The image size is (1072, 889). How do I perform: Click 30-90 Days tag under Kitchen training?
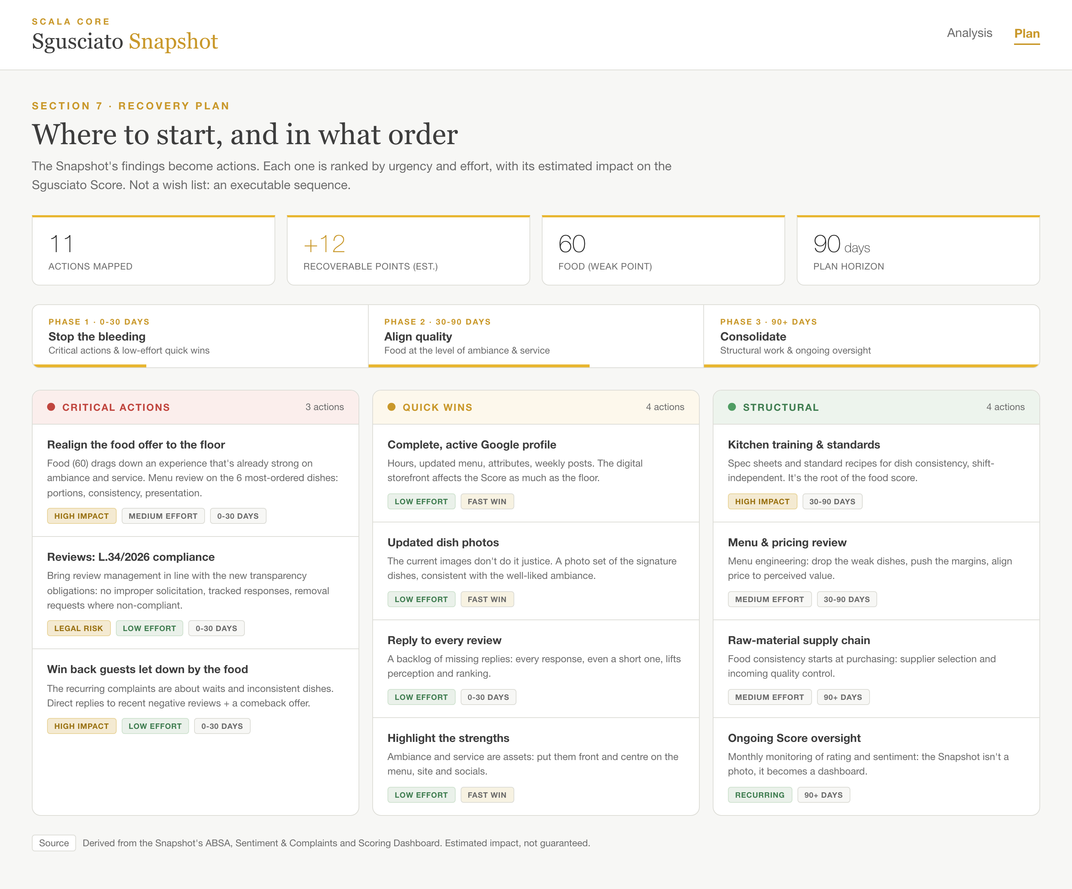click(832, 501)
